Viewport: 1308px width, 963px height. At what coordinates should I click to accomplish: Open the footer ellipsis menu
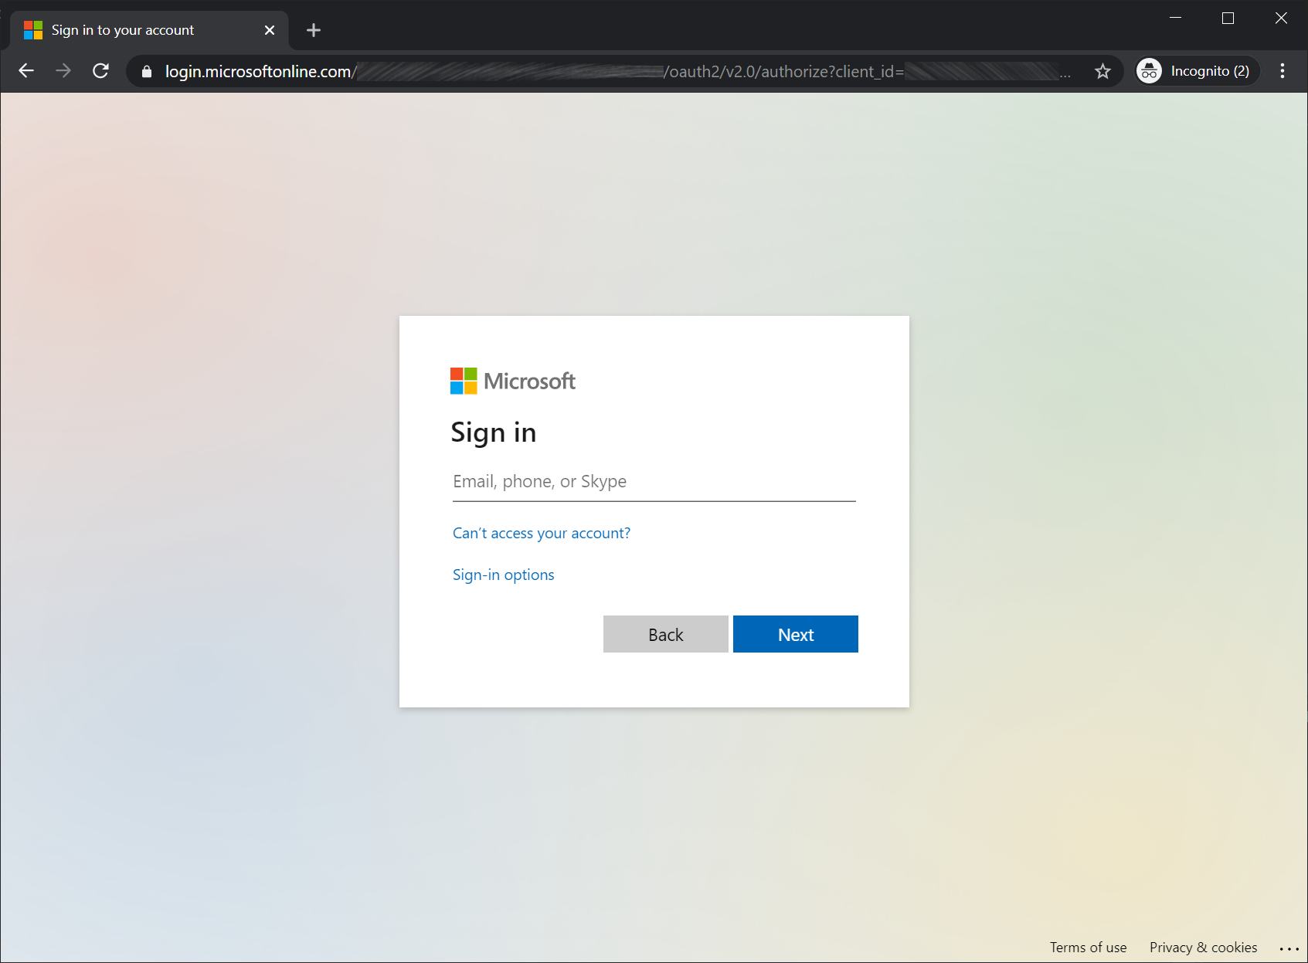pyautogui.click(x=1289, y=949)
